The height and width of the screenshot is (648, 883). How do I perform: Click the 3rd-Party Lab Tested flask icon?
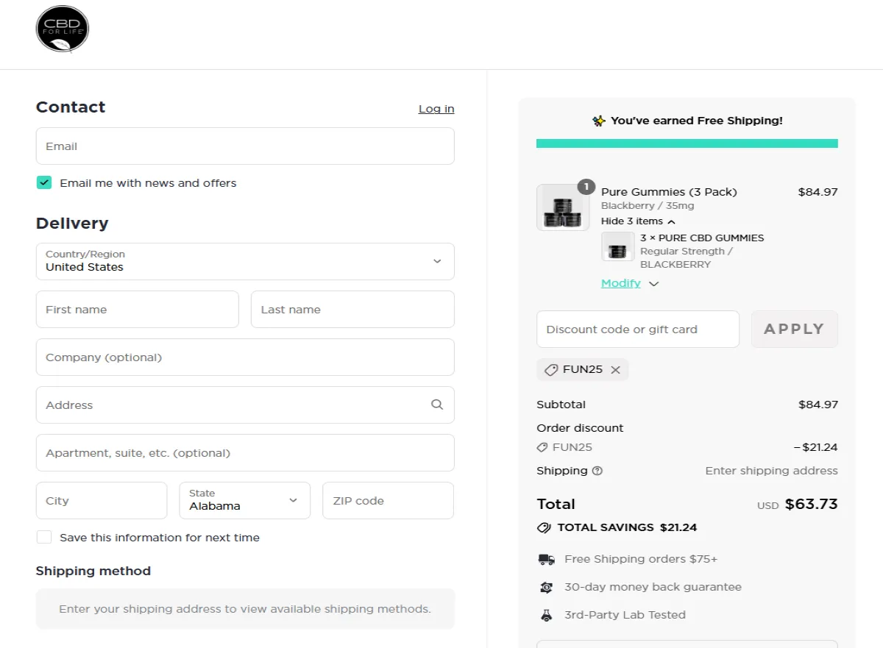(x=546, y=615)
